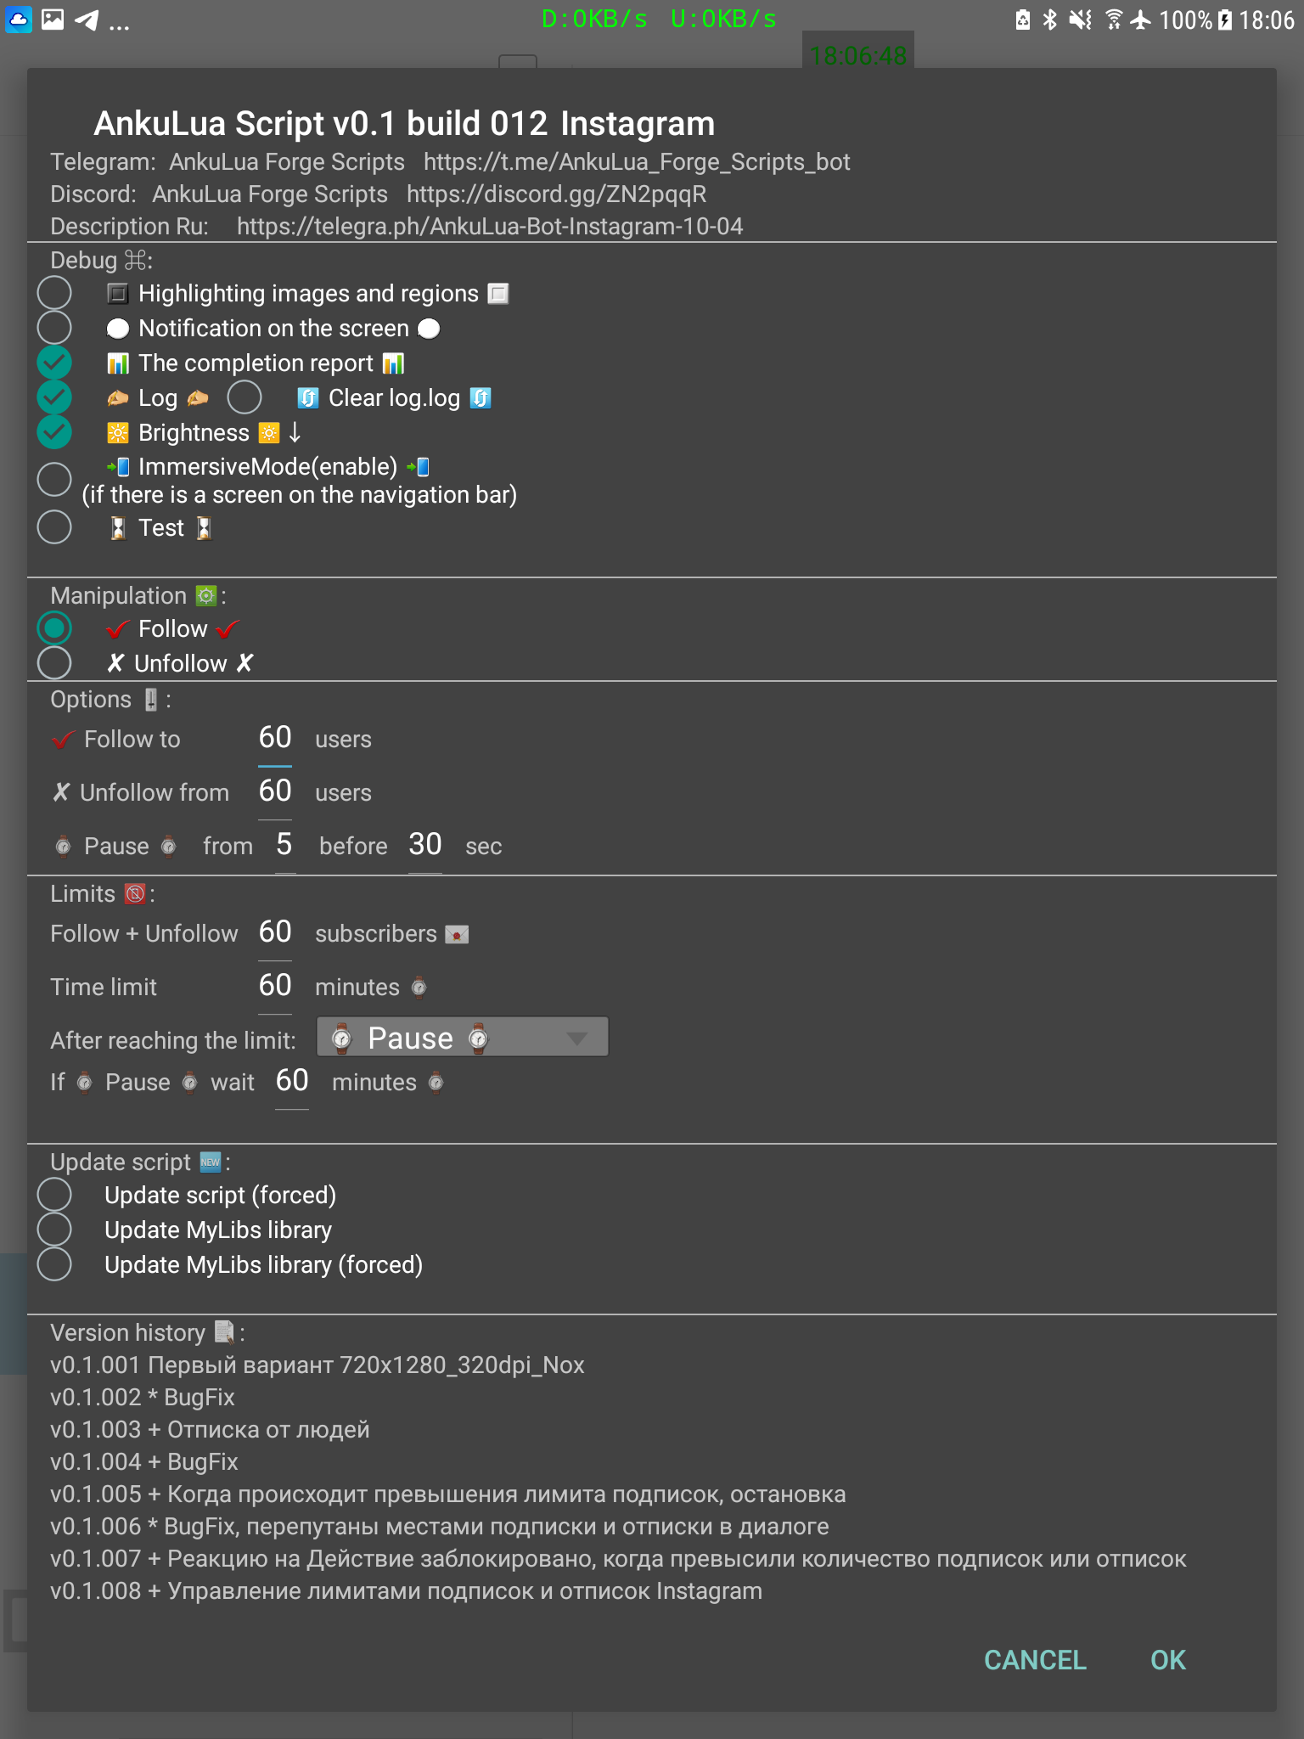Tap the gallery image icon in status bar
The height and width of the screenshot is (1739, 1304).
53,20
